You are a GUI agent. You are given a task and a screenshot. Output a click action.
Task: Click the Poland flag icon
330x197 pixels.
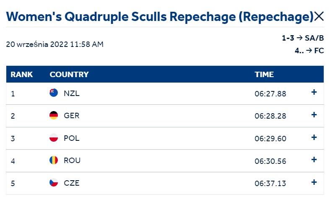54,137
